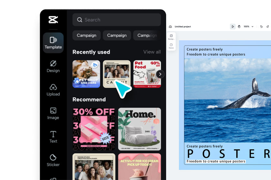The width and height of the screenshot is (271, 180).
Task: Activate the hand pan tool
Action: click(239, 27)
